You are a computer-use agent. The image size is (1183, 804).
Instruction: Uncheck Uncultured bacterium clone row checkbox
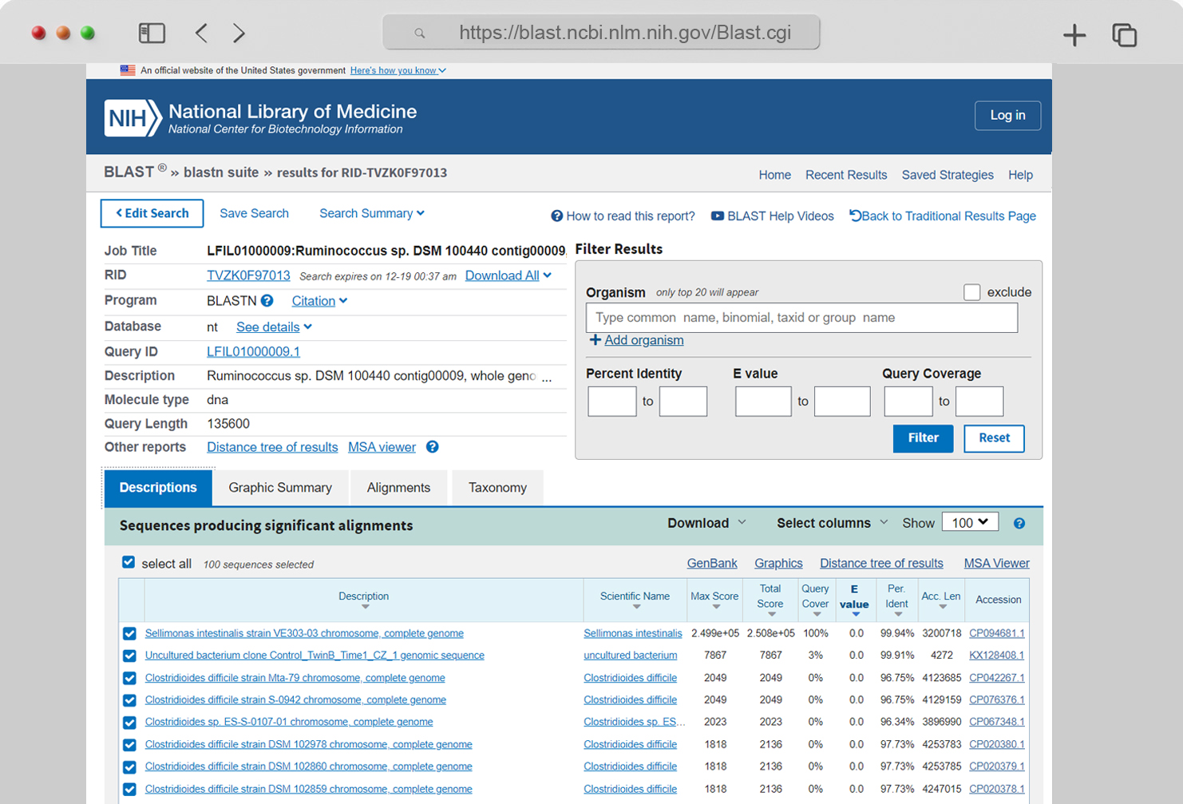[129, 656]
